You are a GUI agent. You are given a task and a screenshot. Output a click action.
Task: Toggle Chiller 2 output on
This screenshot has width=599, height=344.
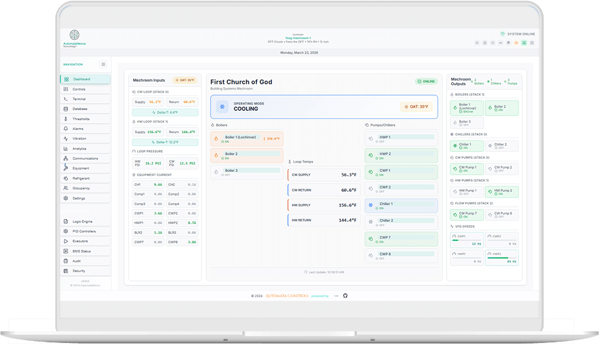point(502,146)
